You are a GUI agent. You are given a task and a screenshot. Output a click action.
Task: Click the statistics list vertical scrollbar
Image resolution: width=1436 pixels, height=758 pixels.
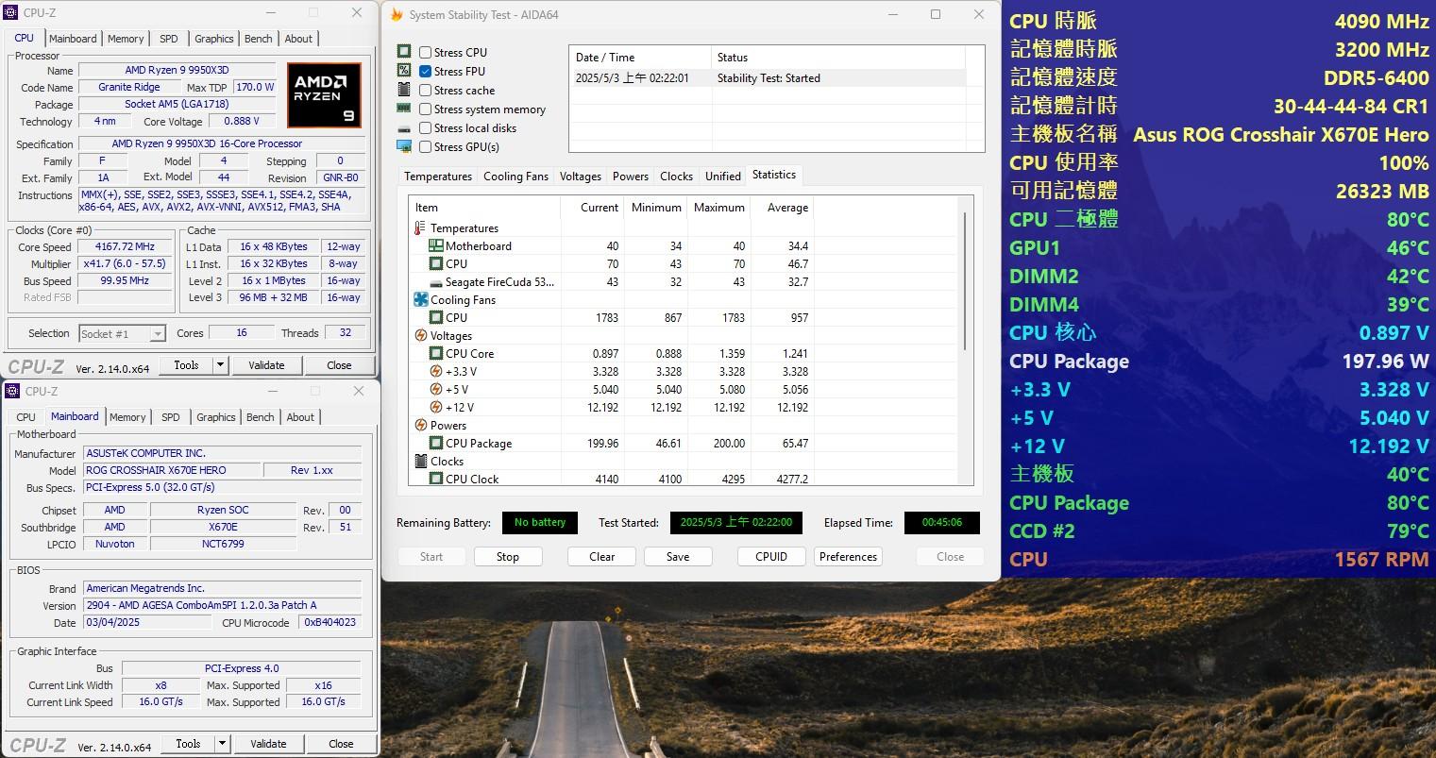[x=965, y=282]
